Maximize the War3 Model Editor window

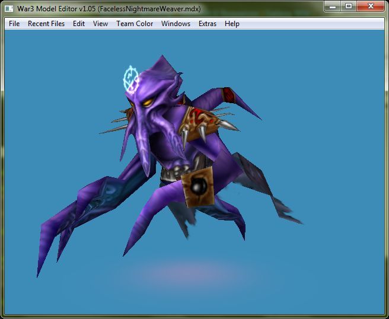(349, 6)
